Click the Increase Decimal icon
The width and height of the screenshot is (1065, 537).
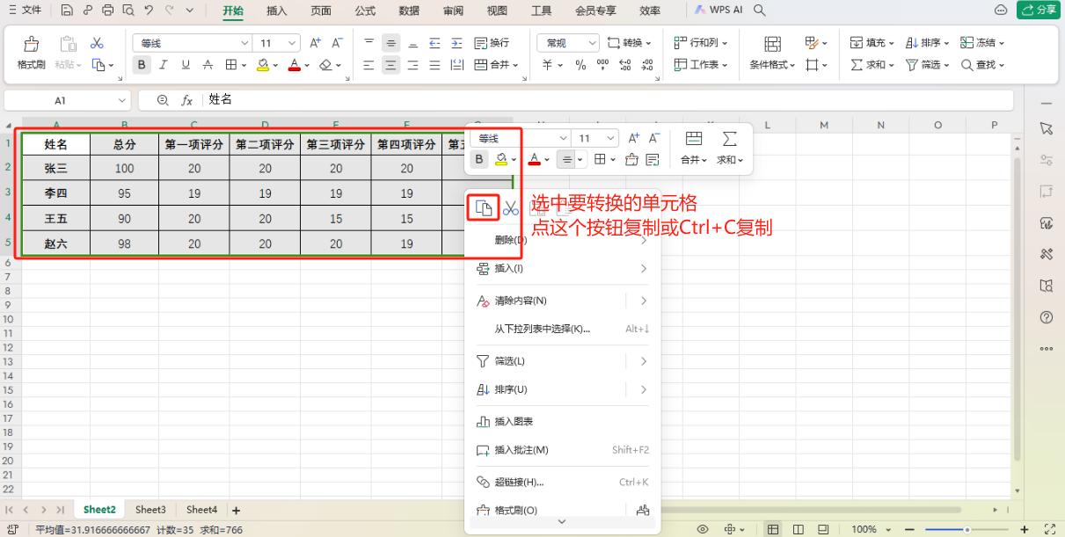tap(626, 64)
